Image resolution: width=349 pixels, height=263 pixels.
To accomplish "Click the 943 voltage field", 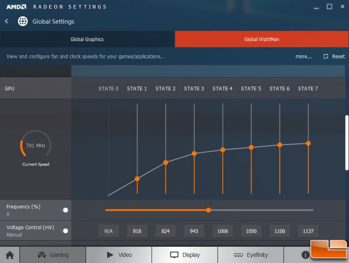I will pyautogui.click(x=194, y=231).
